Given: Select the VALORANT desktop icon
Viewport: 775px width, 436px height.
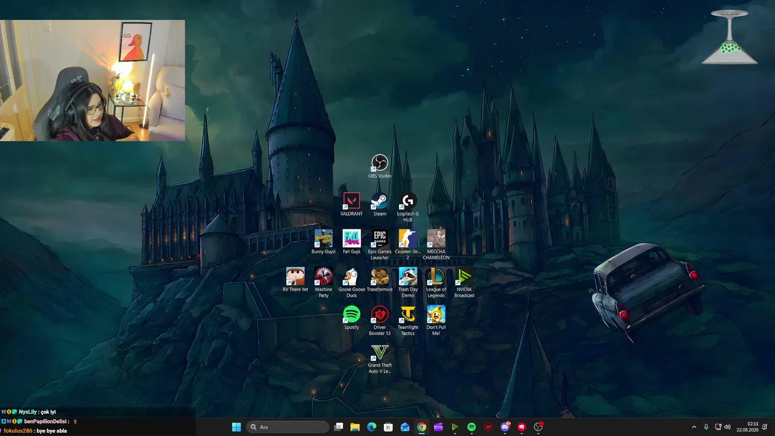Looking at the screenshot, I should 351,204.
